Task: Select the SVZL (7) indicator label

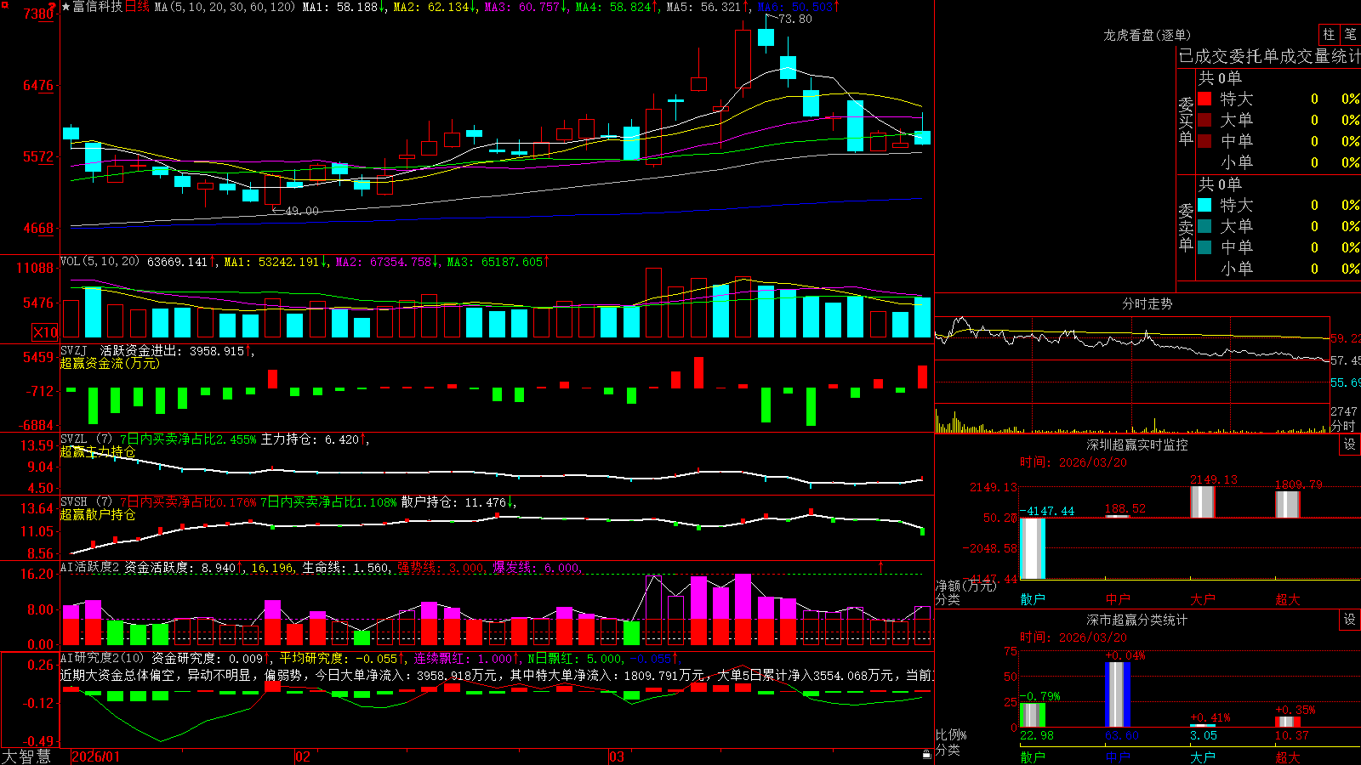Action: pyautogui.click(x=86, y=439)
